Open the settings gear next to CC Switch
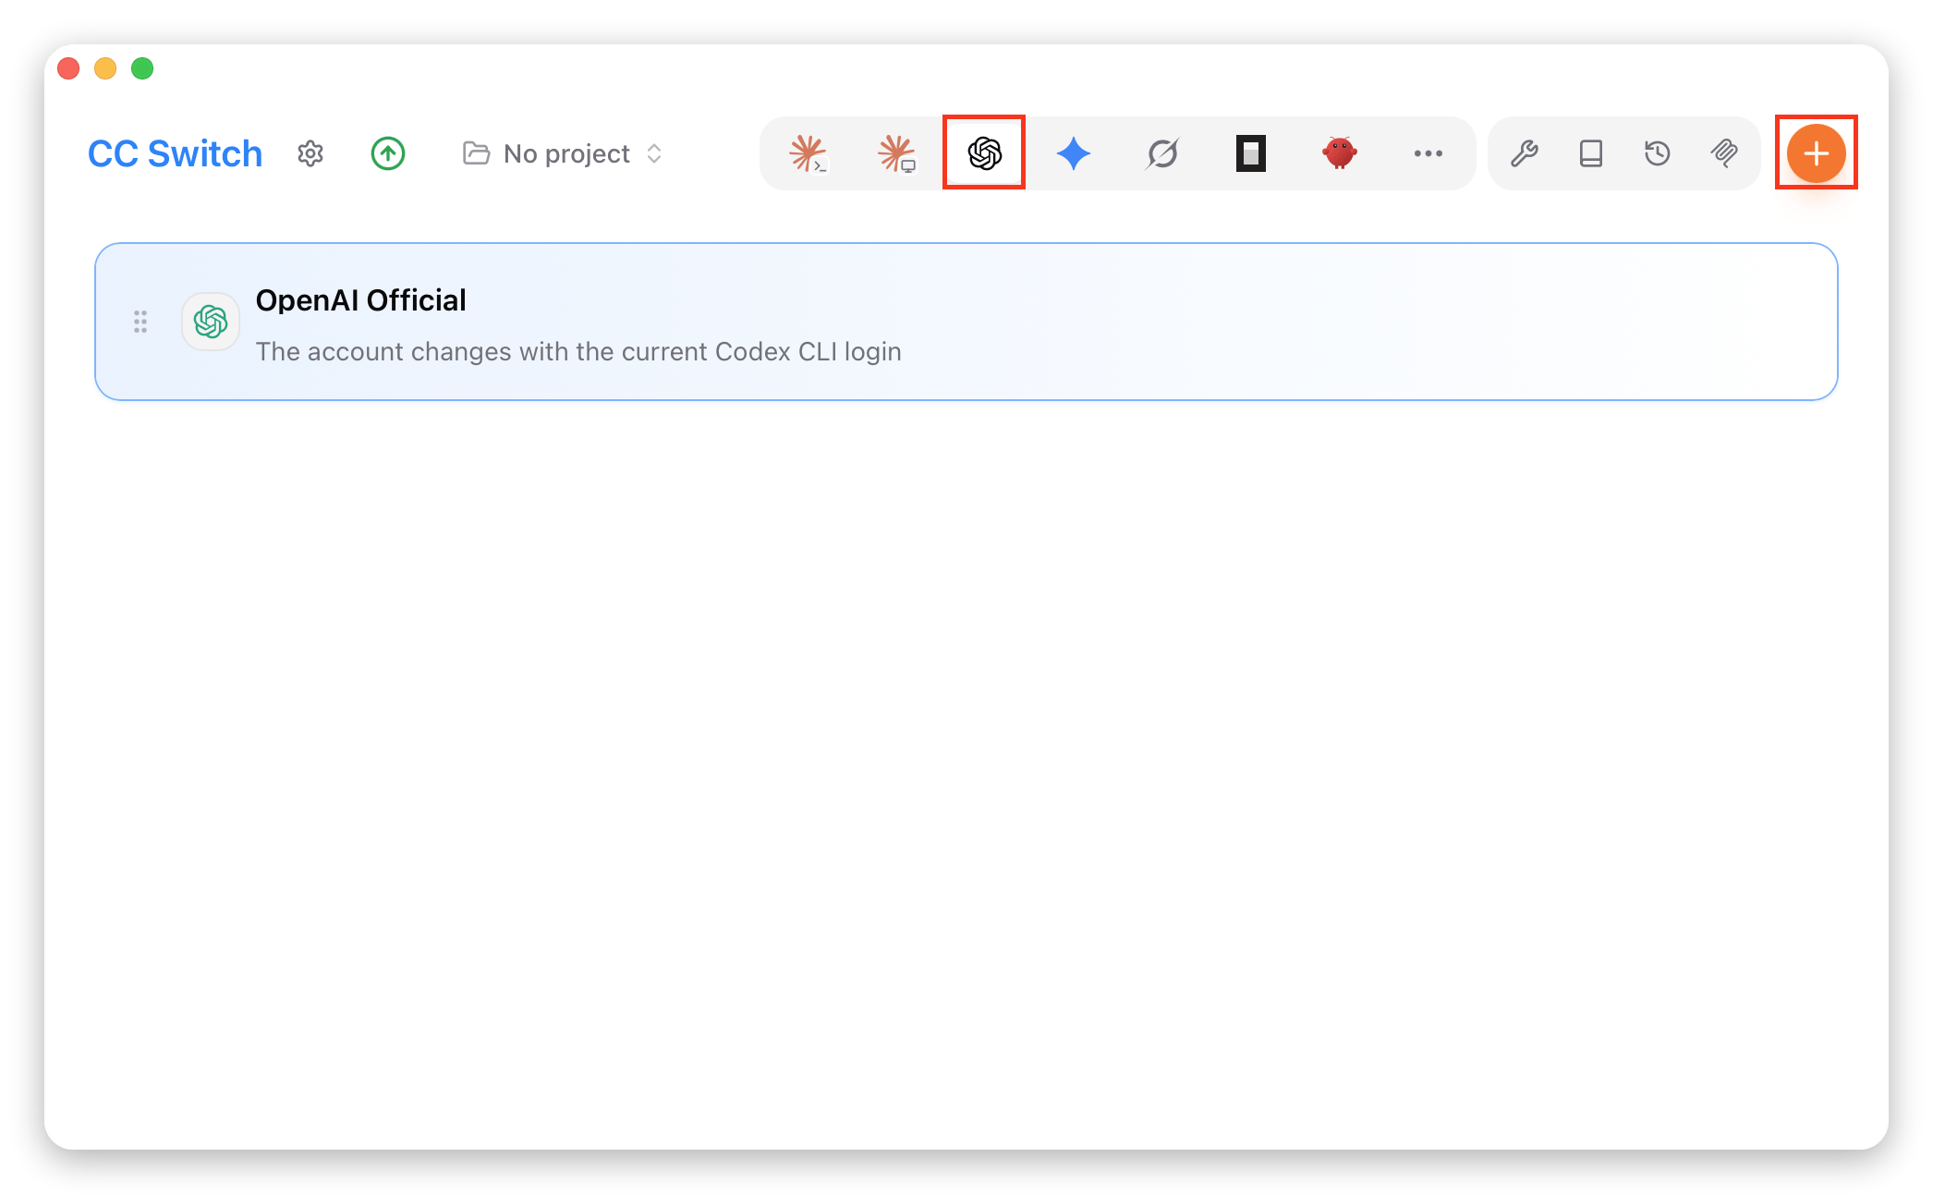 pyautogui.click(x=310, y=153)
